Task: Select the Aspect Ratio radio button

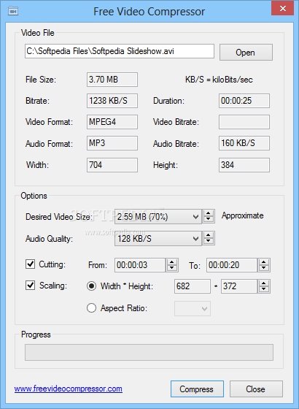Action: pyautogui.click(x=91, y=308)
